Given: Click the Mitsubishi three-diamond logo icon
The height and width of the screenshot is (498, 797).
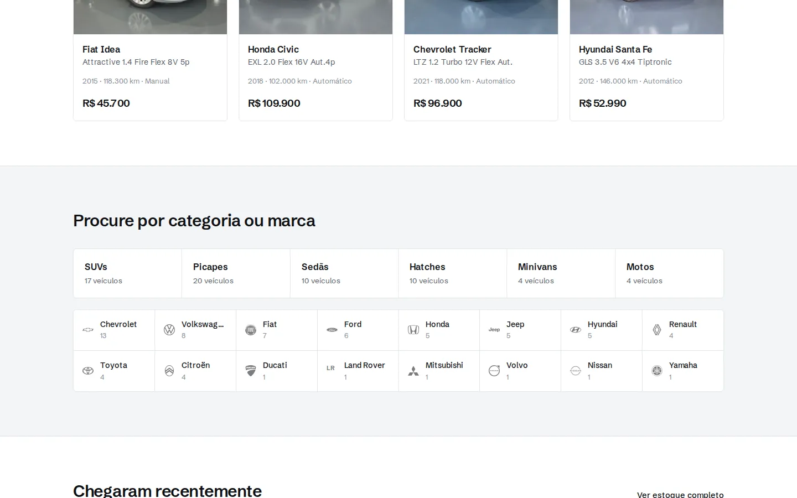Looking at the screenshot, I should (413, 371).
